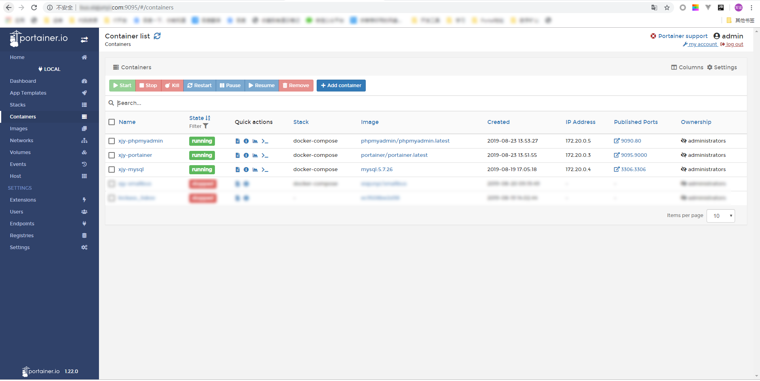The image size is (760, 381).
Task: Click the Pause button
Action: pyautogui.click(x=230, y=86)
